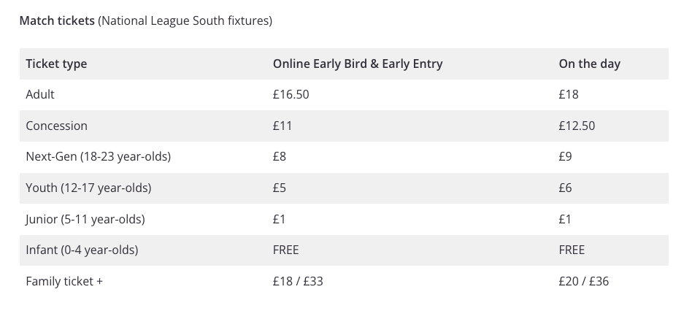Click the Match tickets heading

(x=57, y=20)
